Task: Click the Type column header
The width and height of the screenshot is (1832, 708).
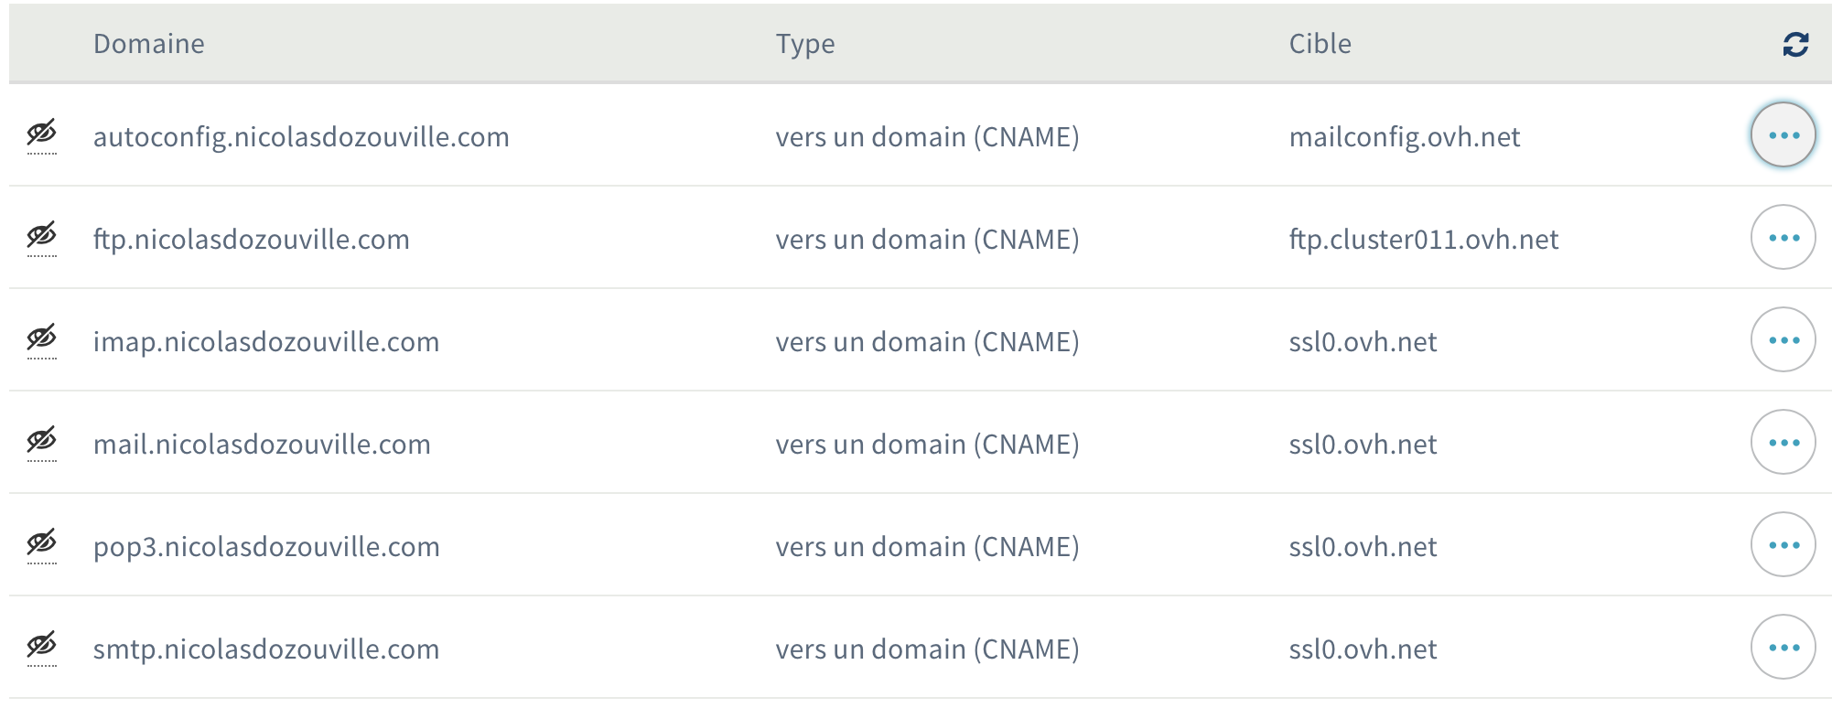Action: coord(805,44)
